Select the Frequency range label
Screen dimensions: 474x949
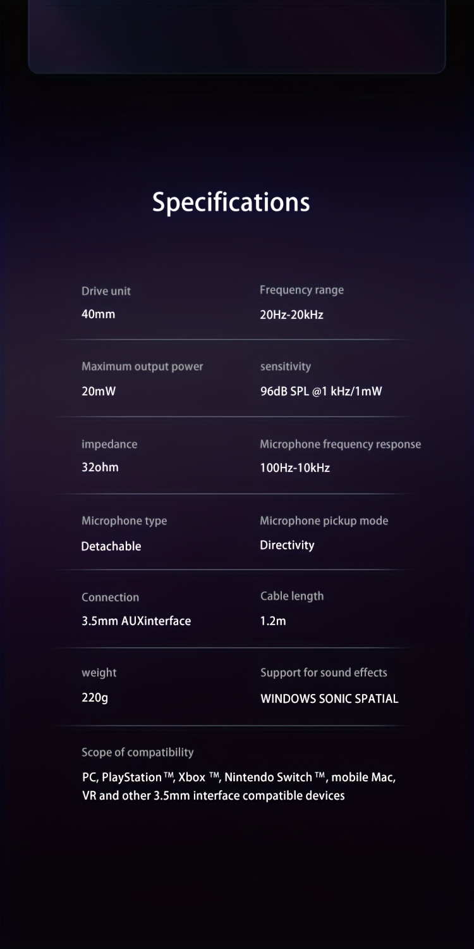click(x=301, y=290)
